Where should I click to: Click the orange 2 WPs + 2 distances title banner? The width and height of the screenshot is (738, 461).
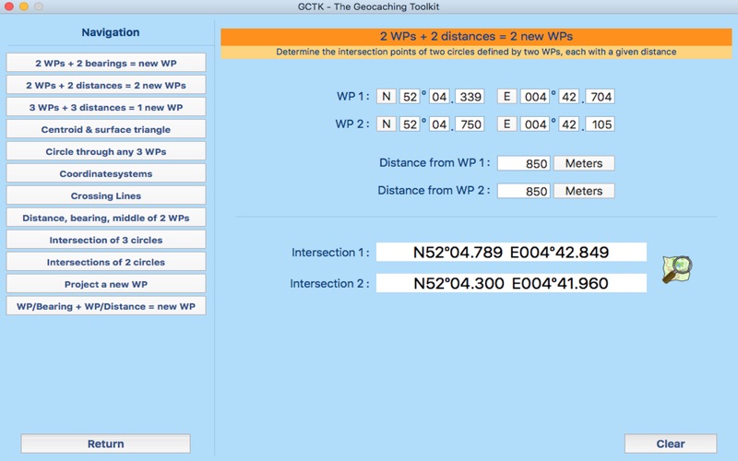pyautogui.click(x=476, y=37)
